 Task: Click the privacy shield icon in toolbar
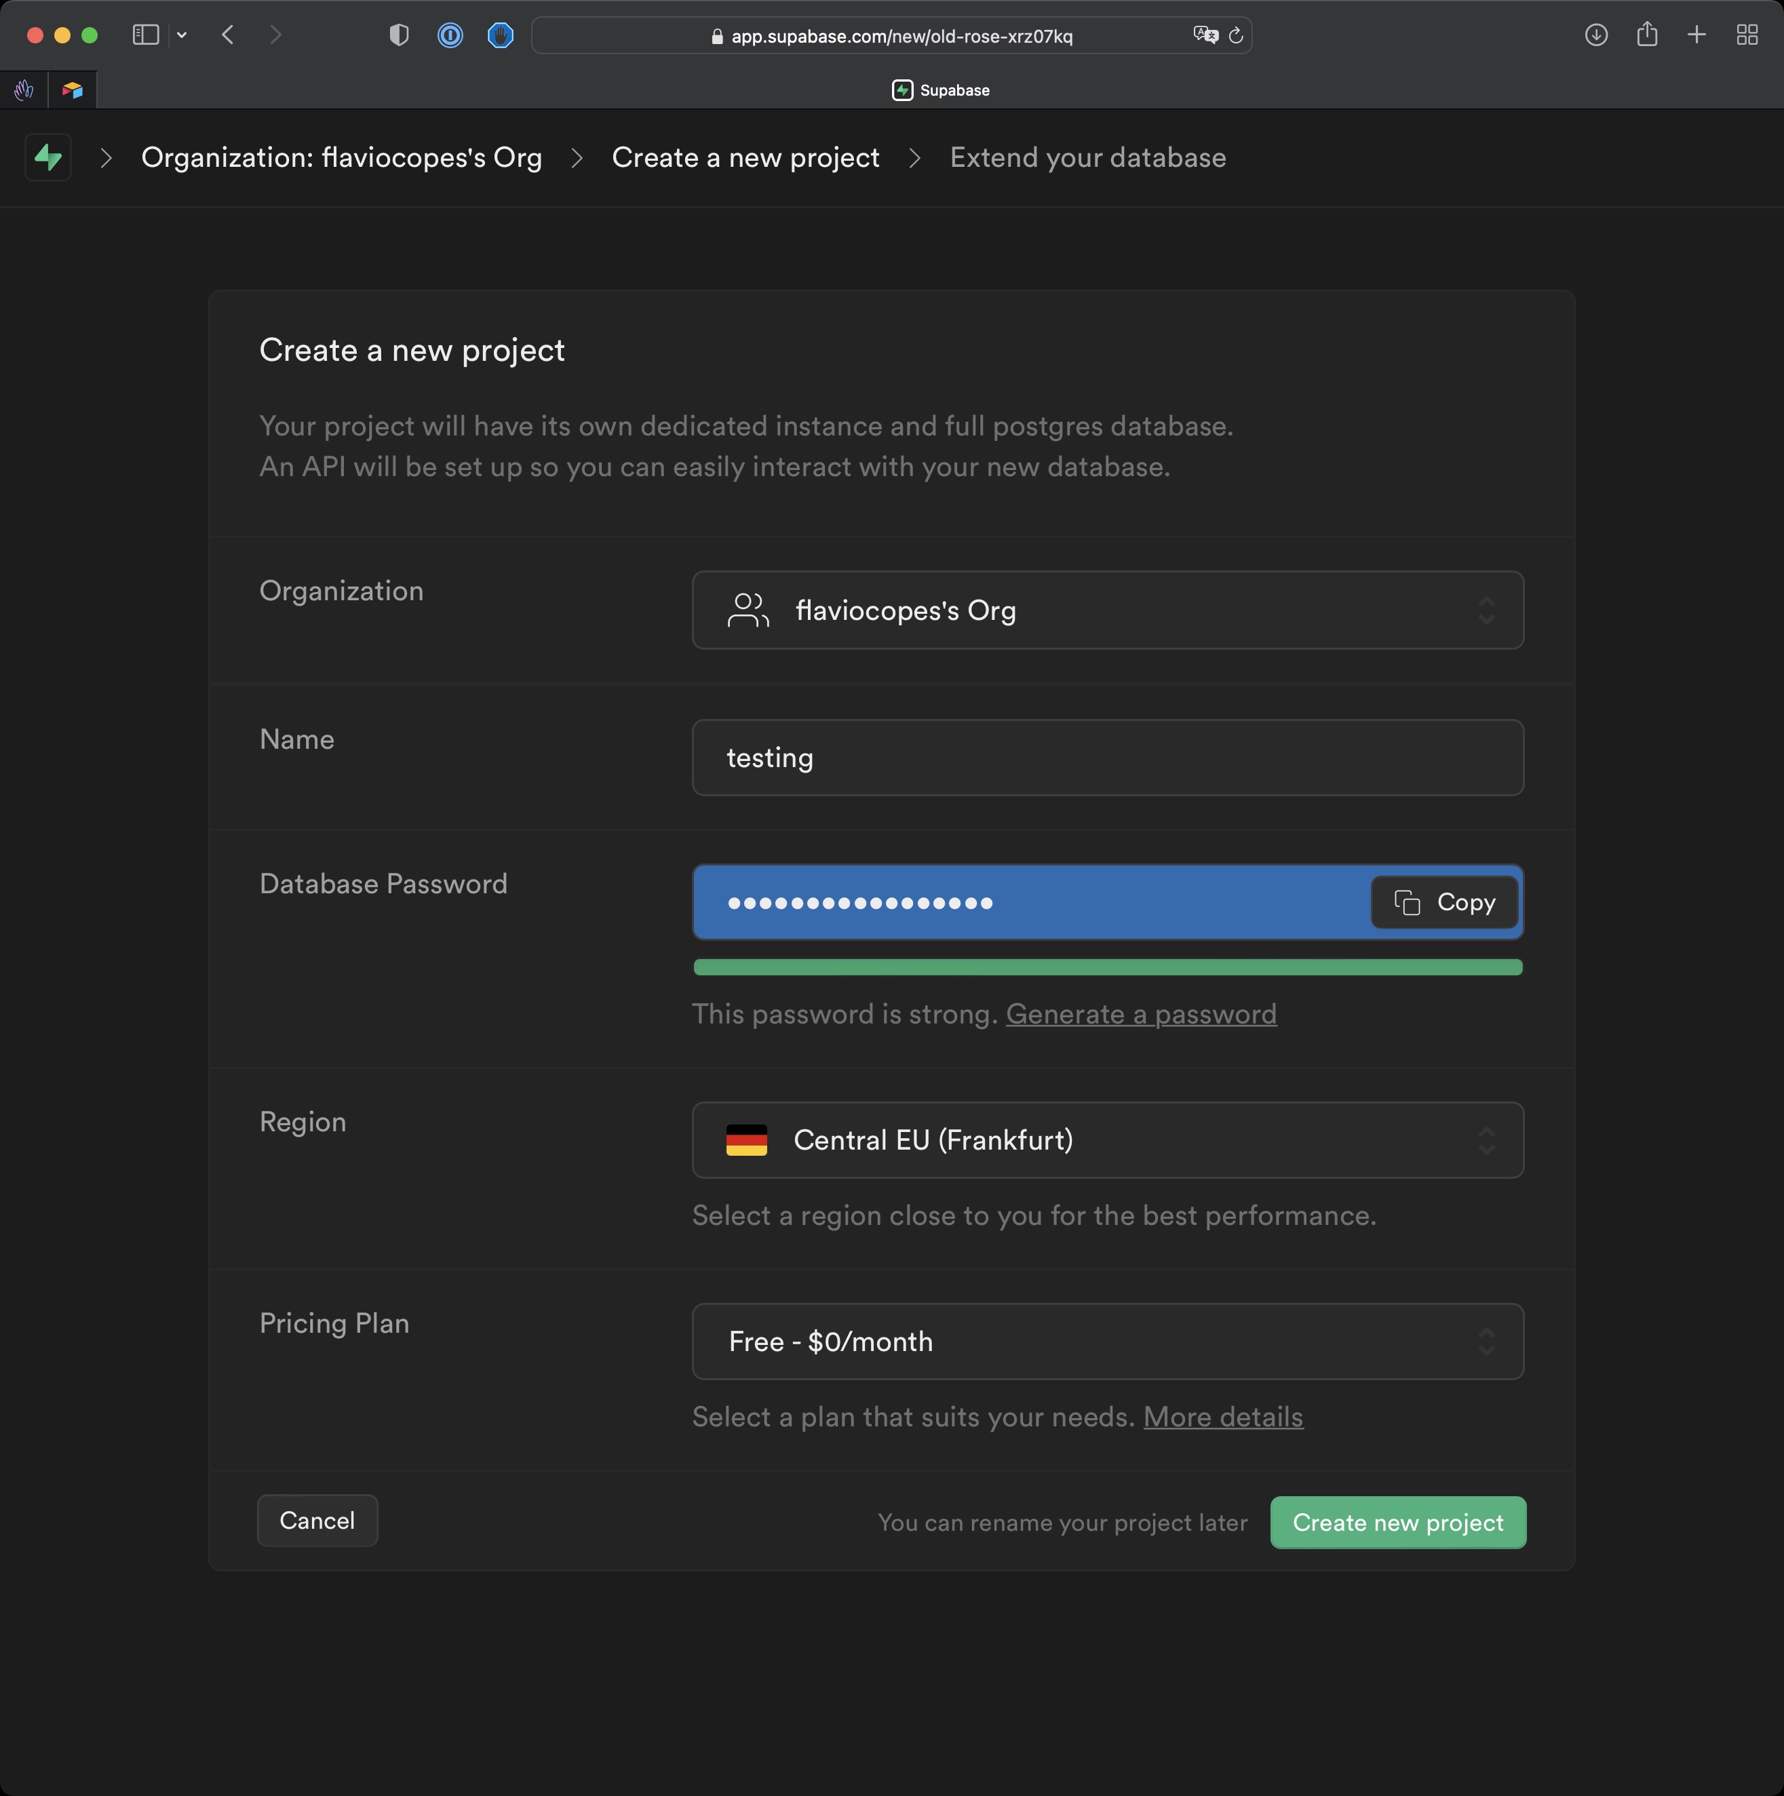[x=399, y=35]
